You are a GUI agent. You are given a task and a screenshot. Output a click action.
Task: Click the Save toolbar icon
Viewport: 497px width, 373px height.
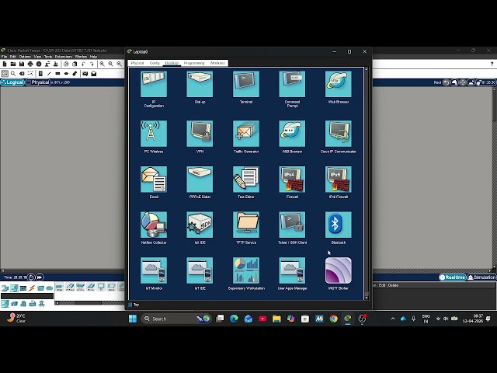click(22, 64)
